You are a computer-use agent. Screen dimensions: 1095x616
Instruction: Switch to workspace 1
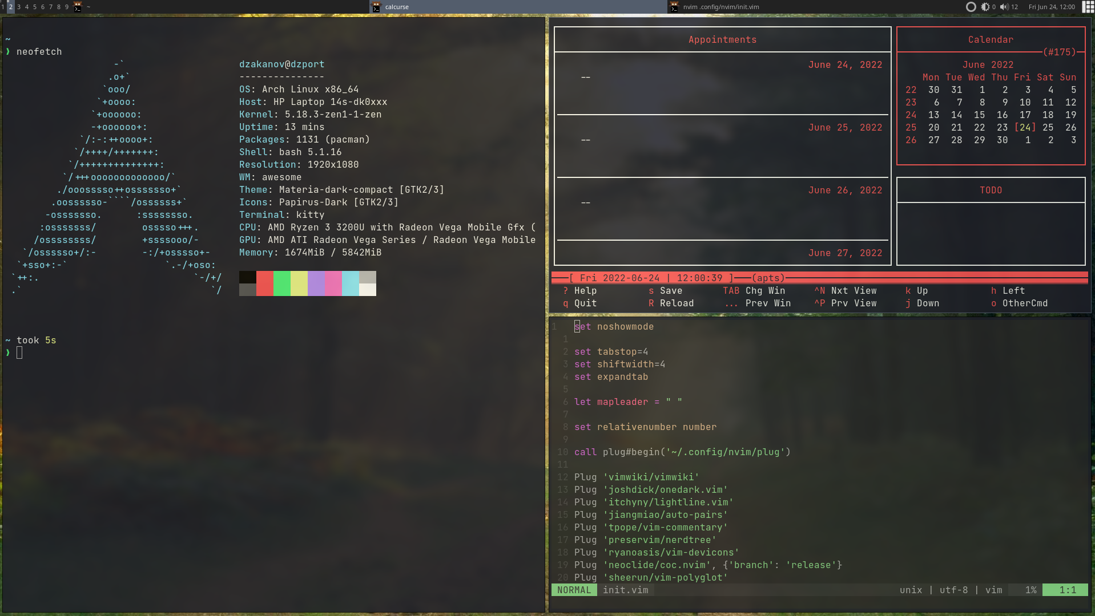pyautogui.click(x=3, y=7)
